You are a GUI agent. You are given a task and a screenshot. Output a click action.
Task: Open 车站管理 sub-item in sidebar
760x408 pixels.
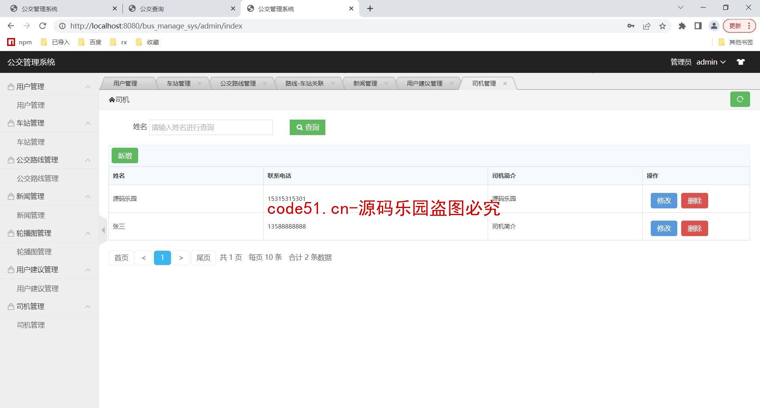tap(31, 142)
